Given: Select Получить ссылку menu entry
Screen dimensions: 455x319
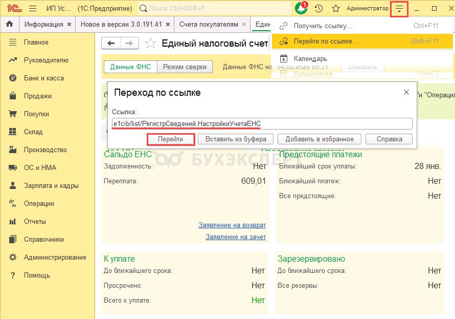Looking at the screenshot, I should [323, 26].
